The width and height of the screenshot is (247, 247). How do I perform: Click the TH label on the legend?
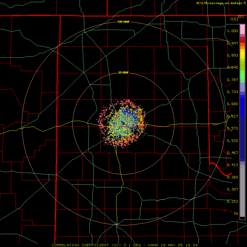click(x=236, y=214)
